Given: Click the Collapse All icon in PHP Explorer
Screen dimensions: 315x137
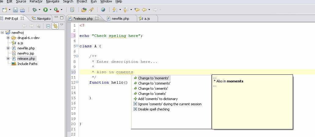Looking at the screenshot, I should [48, 26].
